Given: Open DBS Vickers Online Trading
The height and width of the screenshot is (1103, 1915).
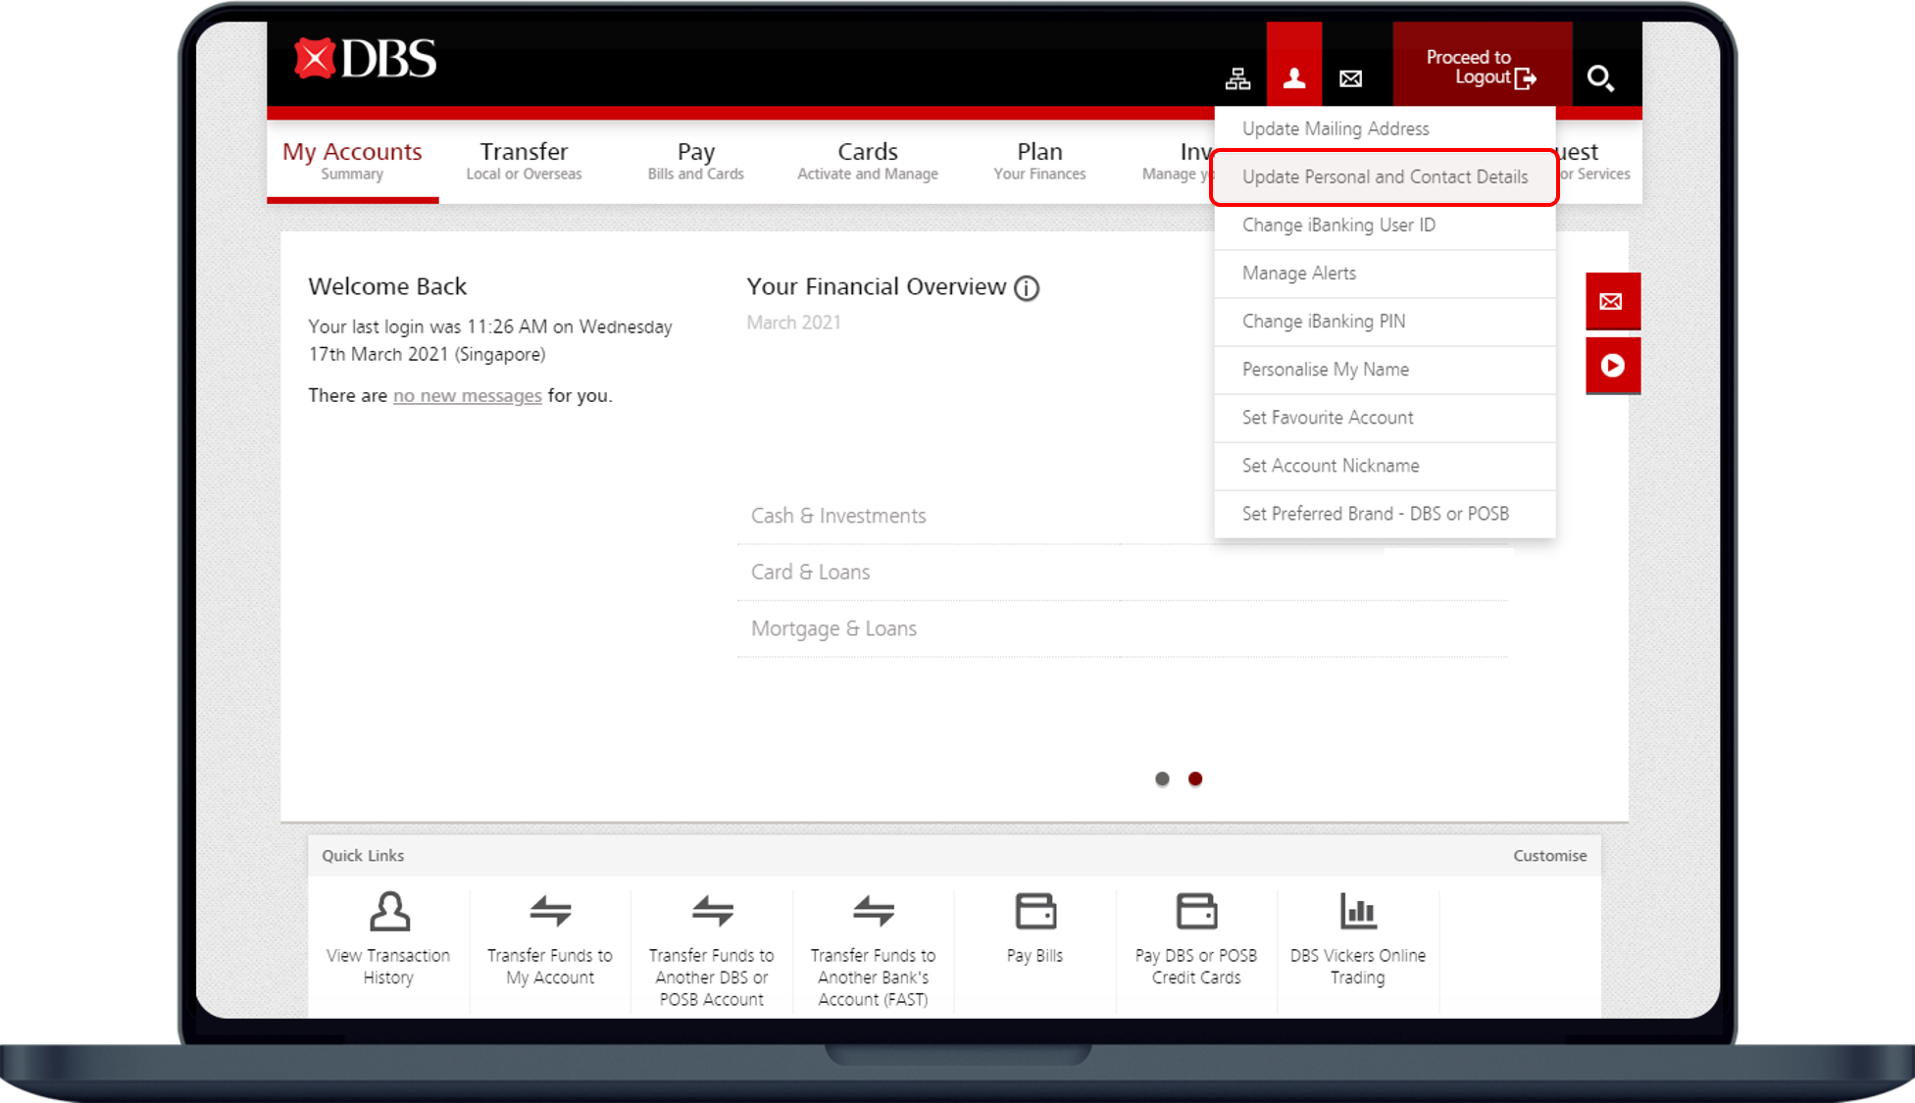Looking at the screenshot, I should click(1358, 938).
